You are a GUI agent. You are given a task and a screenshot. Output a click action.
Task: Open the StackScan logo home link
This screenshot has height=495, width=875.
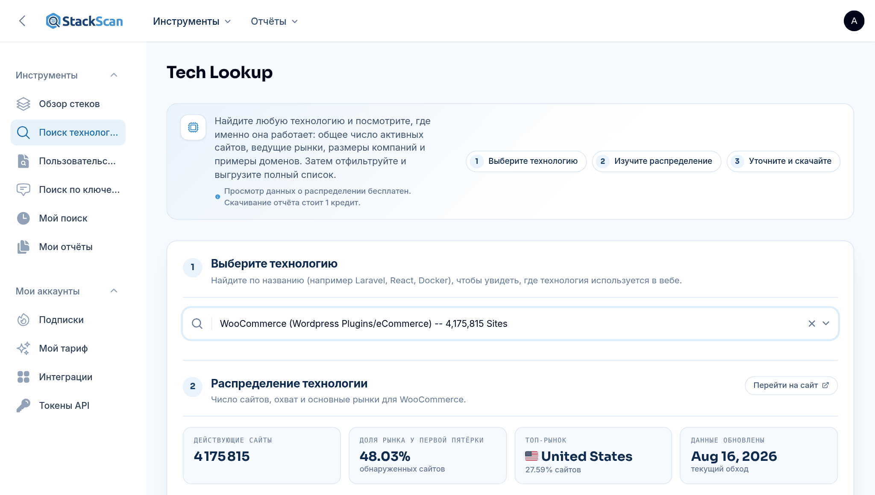[84, 21]
